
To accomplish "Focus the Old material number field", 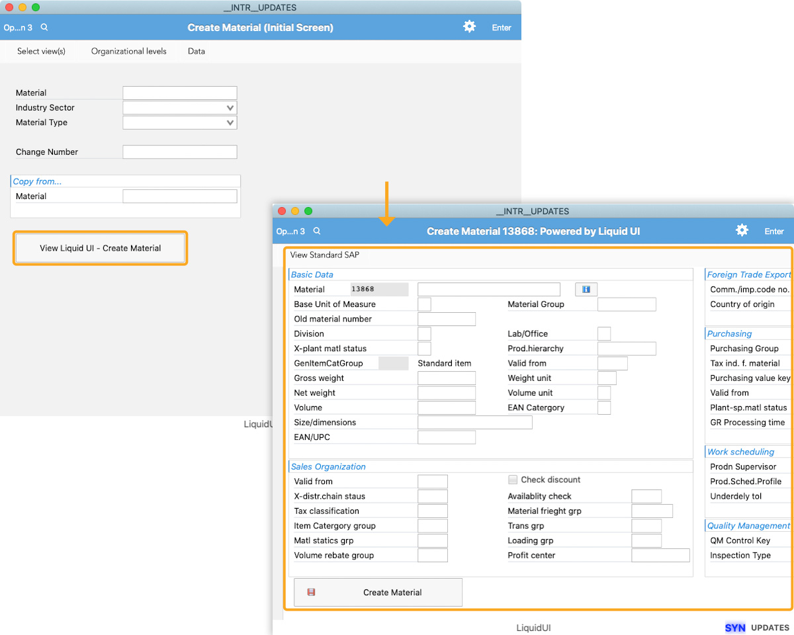I will pyautogui.click(x=447, y=319).
